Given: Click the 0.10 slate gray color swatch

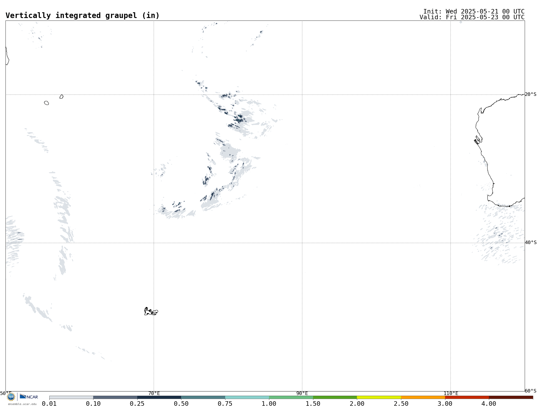Looking at the screenshot, I should coord(115,397).
